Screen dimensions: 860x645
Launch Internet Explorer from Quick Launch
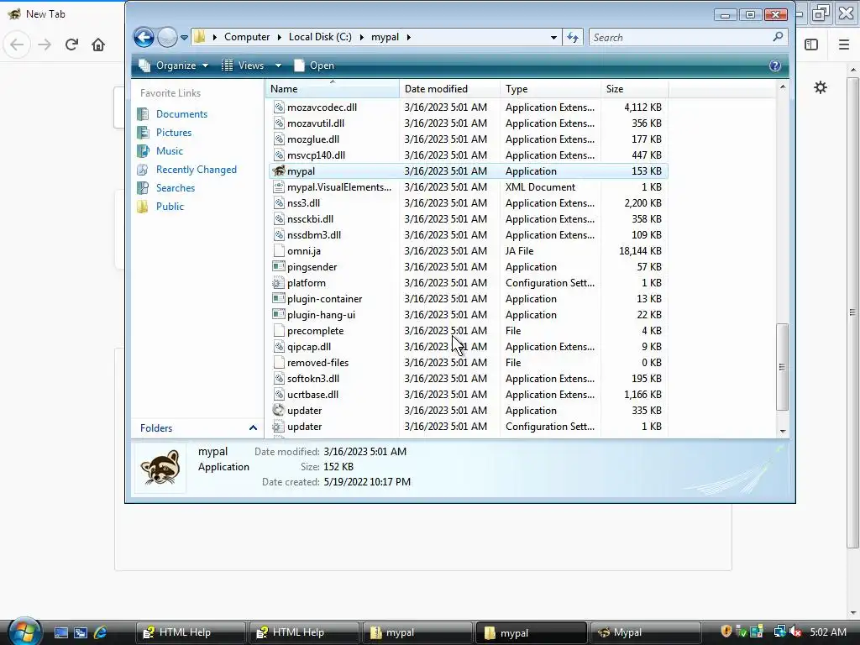101,632
